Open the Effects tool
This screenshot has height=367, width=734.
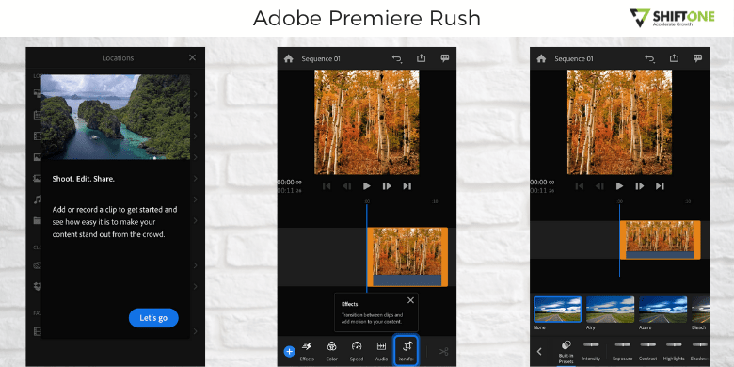(307, 352)
